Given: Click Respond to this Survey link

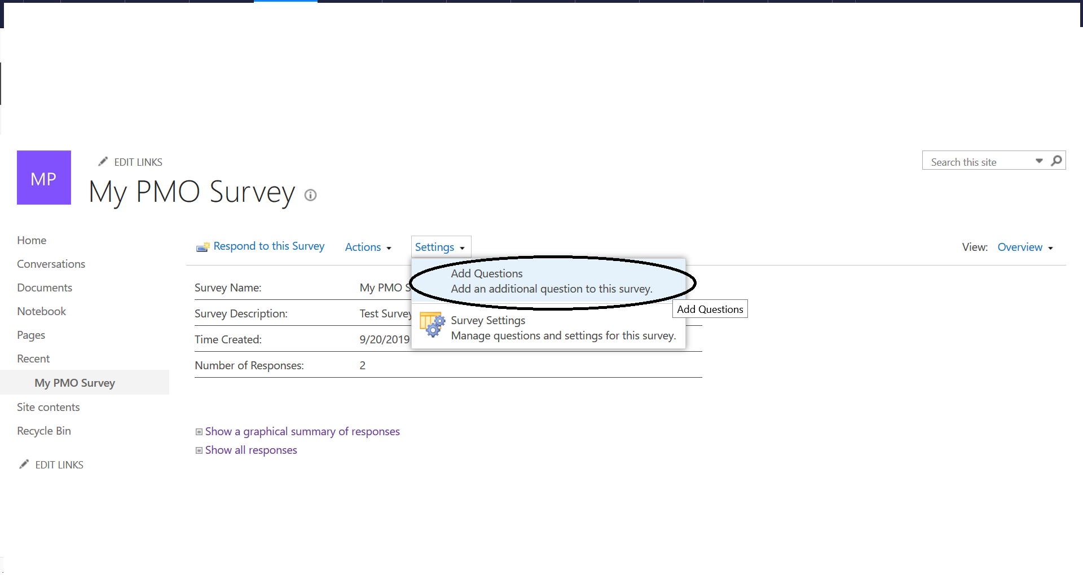Looking at the screenshot, I should (269, 246).
